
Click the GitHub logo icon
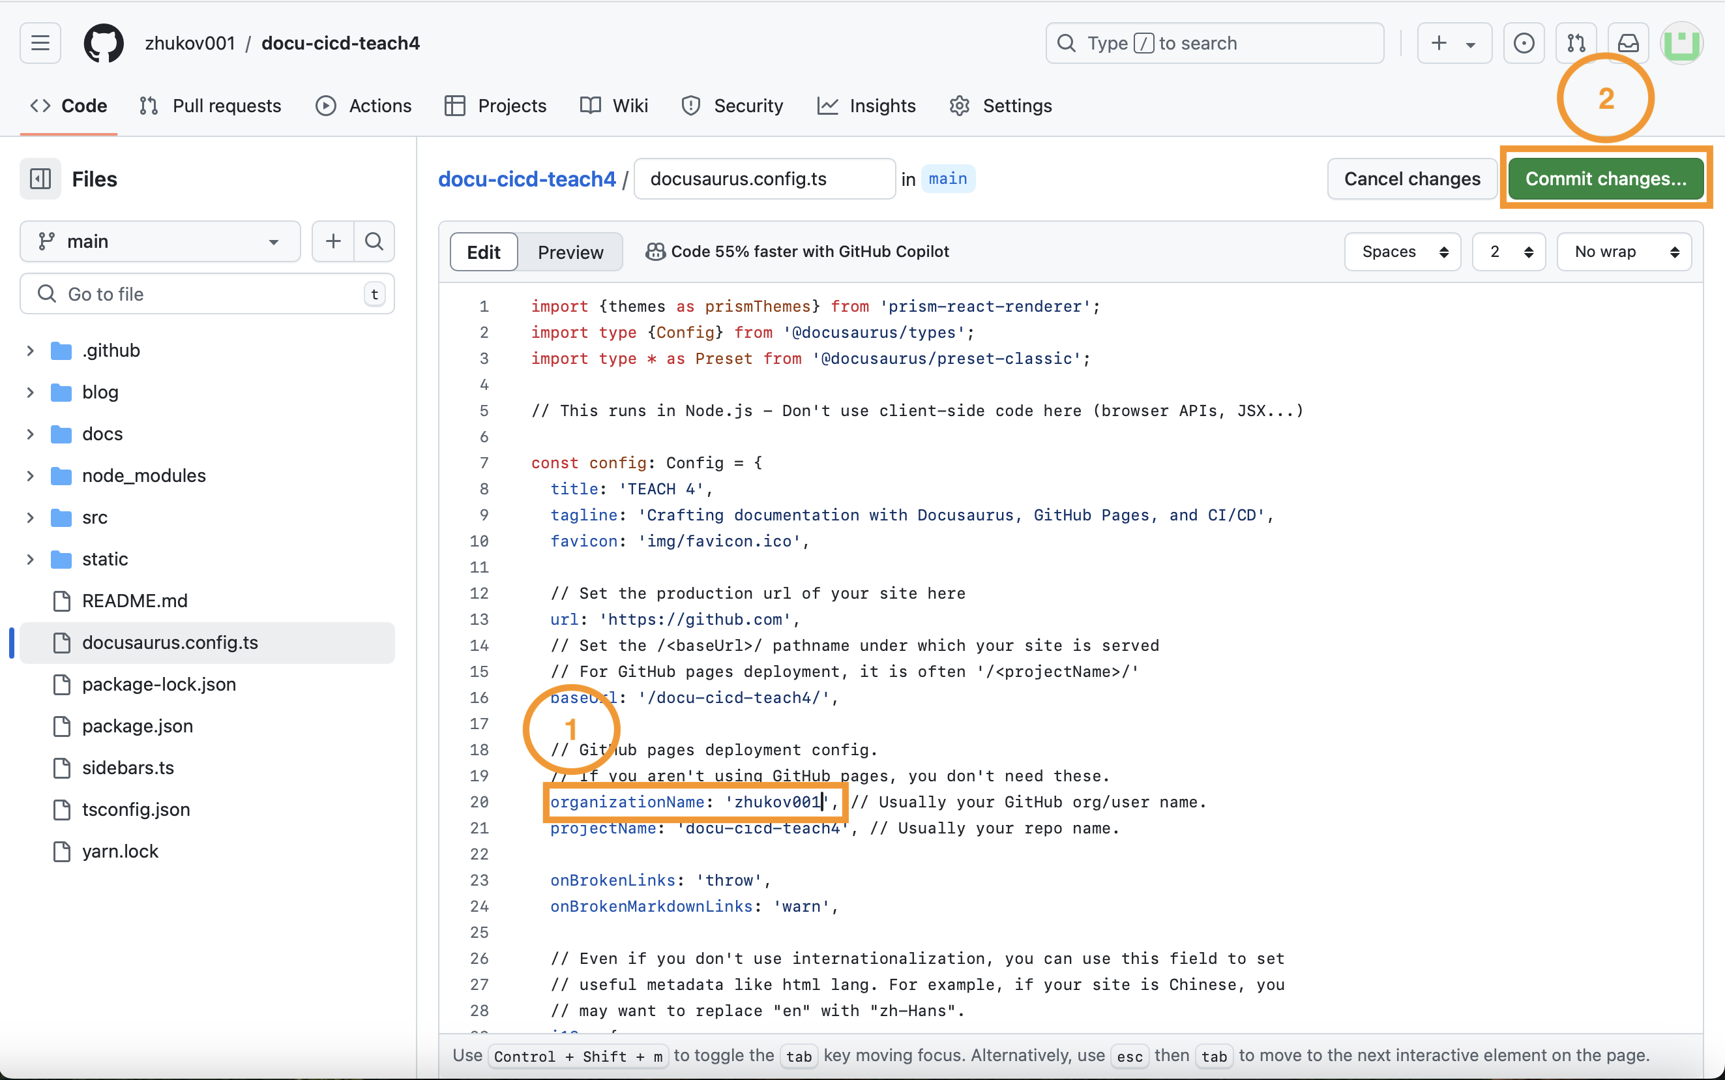(x=104, y=43)
